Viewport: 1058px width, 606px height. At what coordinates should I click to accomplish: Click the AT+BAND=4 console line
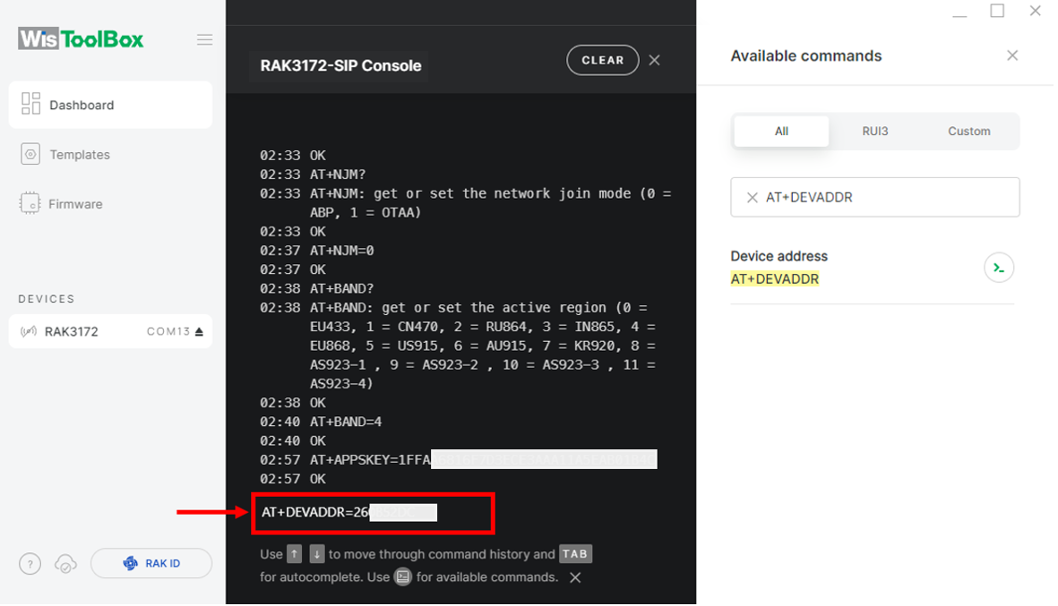point(346,422)
